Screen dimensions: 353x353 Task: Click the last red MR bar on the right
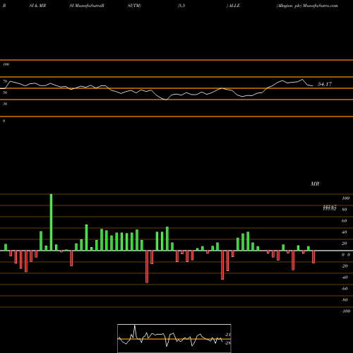[x=313, y=257]
